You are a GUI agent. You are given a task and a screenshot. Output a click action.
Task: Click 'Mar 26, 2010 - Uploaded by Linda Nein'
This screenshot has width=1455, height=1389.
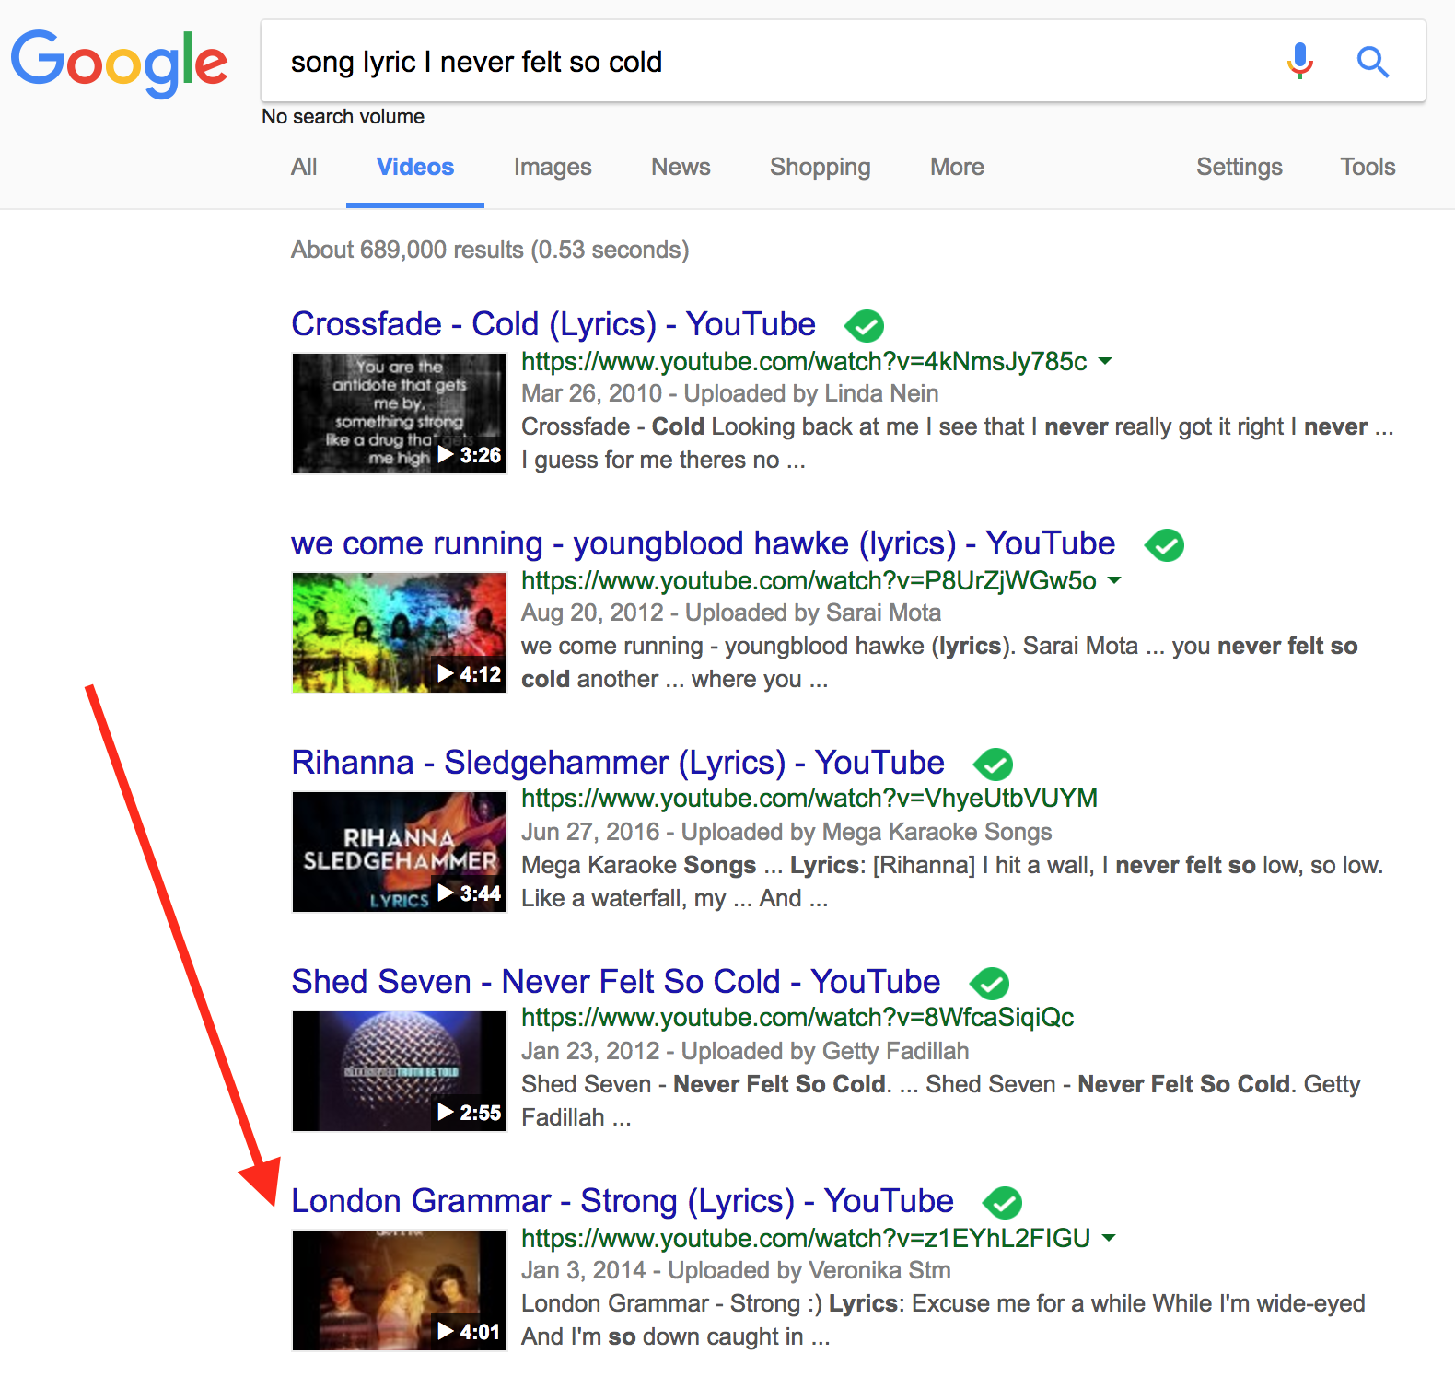click(x=730, y=393)
